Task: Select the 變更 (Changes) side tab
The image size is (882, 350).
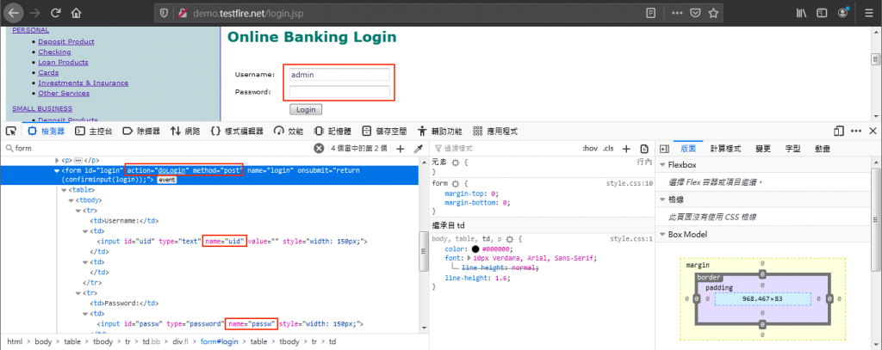Action: tap(763, 148)
